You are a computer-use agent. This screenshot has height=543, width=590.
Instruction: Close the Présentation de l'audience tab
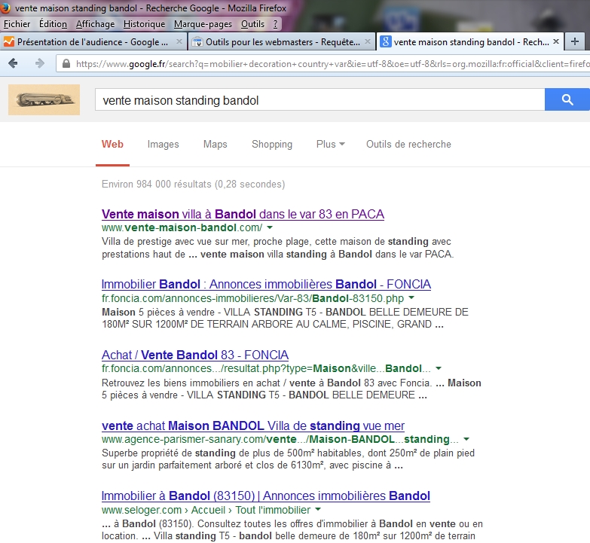click(x=179, y=41)
